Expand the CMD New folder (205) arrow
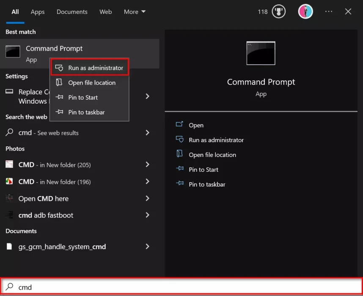363x296 pixels. [148, 164]
